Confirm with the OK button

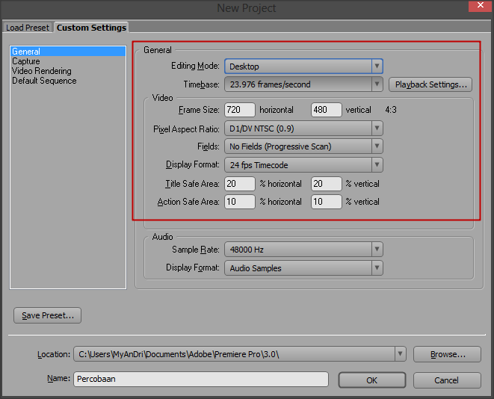point(371,380)
